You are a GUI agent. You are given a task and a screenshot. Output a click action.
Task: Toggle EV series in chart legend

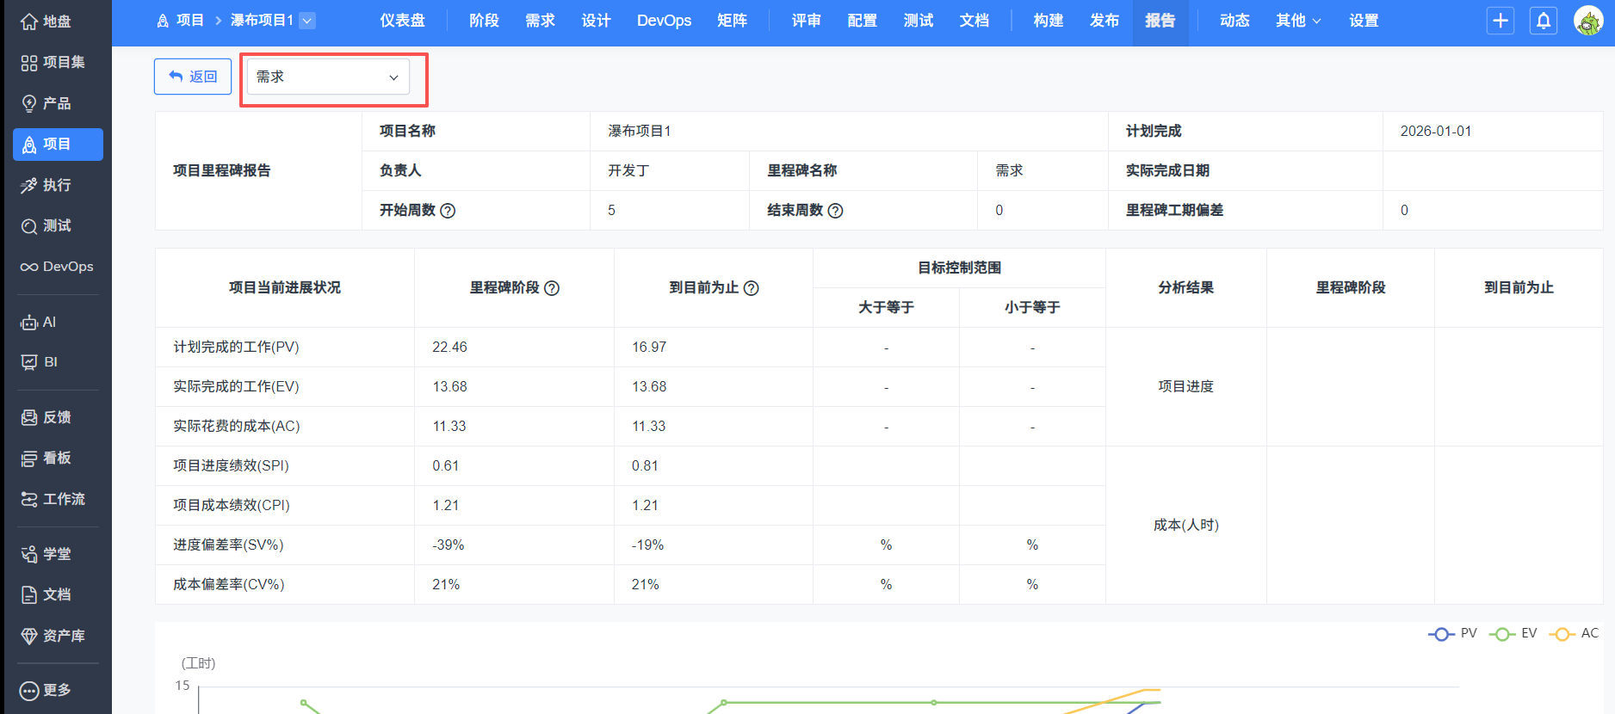coord(1513,634)
